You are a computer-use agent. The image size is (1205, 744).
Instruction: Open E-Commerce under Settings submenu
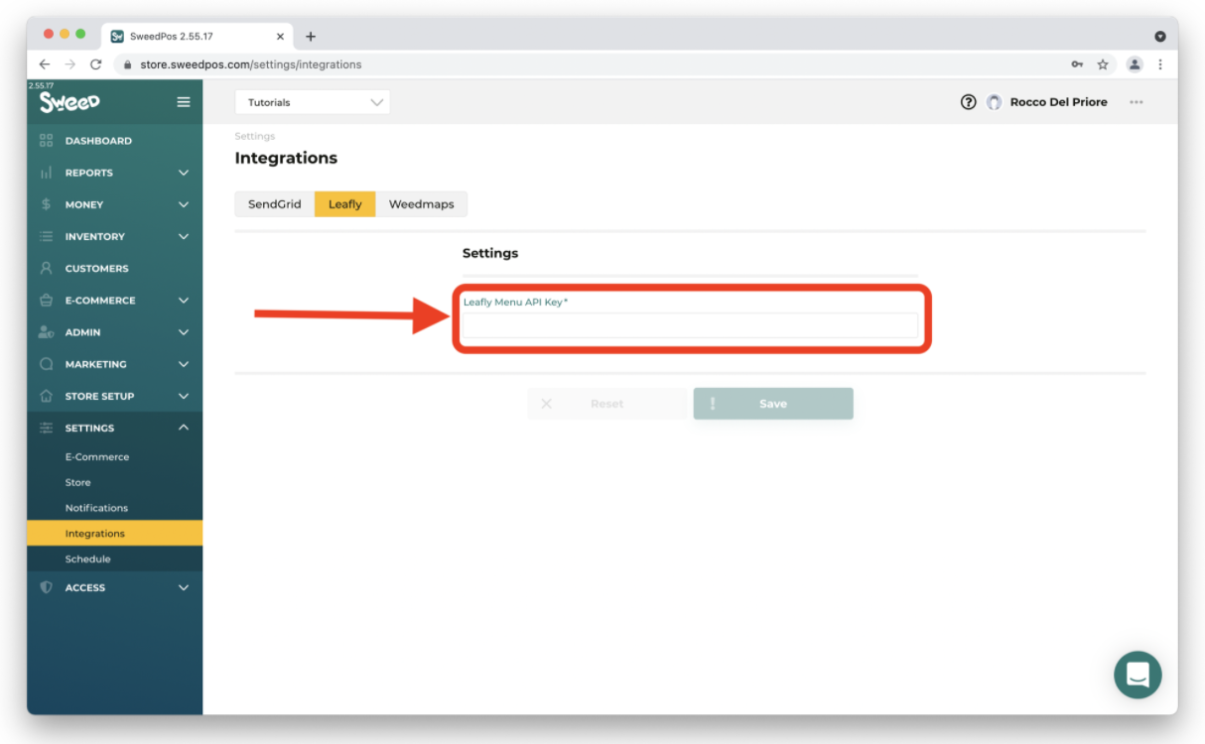97,457
